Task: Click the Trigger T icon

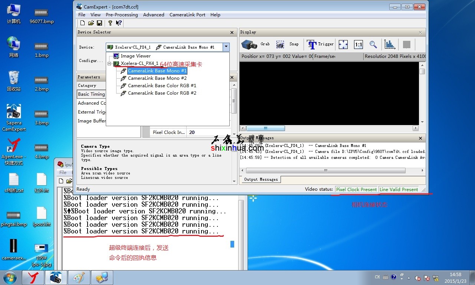Action: tap(312, 45)
